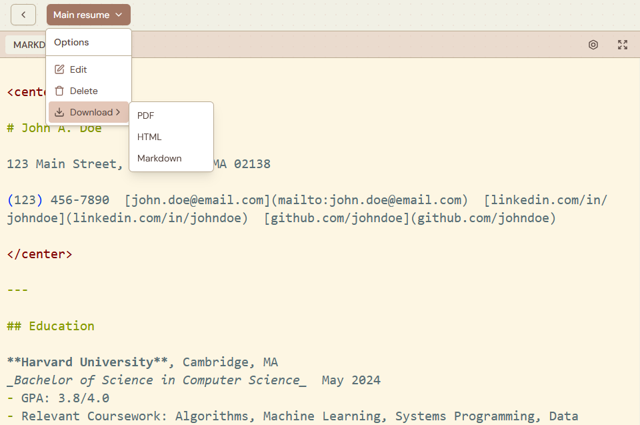
Task: Open the Main resume dropdown
Action: click(88, 15)
